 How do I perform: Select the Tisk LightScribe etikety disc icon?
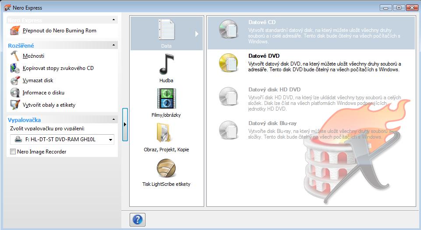(x=166, y=168)
